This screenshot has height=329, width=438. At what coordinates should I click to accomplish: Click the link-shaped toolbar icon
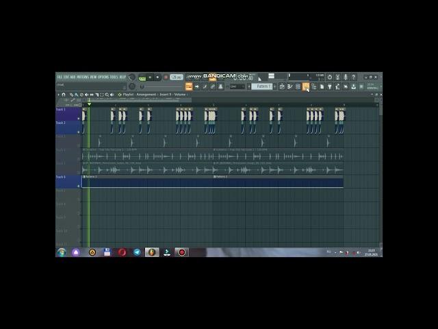[x=213, y=86]
